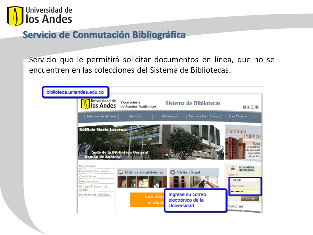The image size is (313, 235).
Task: Open the Preguntas Frecuentes link
Action: (x=94, y=171)
